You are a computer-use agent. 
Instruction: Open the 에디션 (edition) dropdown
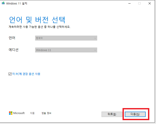pos(66,50)
